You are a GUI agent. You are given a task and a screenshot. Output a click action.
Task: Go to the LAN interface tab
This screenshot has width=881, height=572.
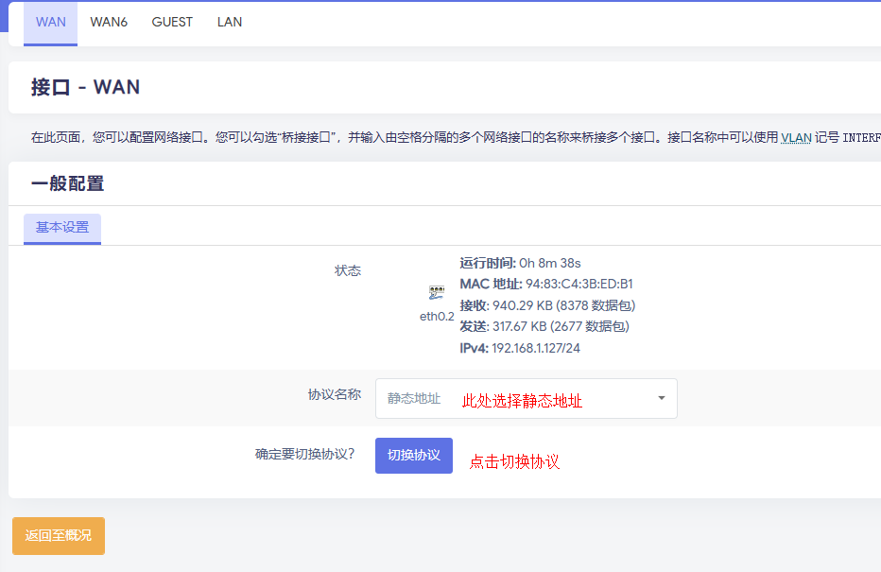tap(230, 22)
